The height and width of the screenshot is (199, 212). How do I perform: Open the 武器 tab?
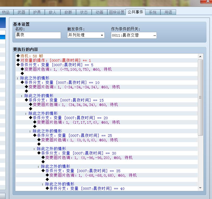click(21, 12)
